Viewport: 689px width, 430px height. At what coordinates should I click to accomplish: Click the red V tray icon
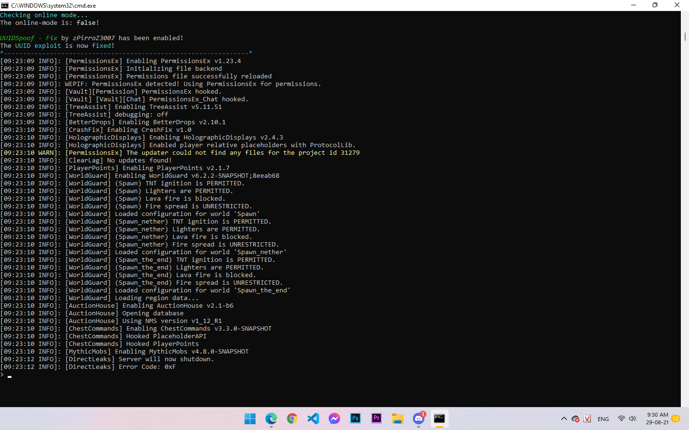tap(587, 419)
